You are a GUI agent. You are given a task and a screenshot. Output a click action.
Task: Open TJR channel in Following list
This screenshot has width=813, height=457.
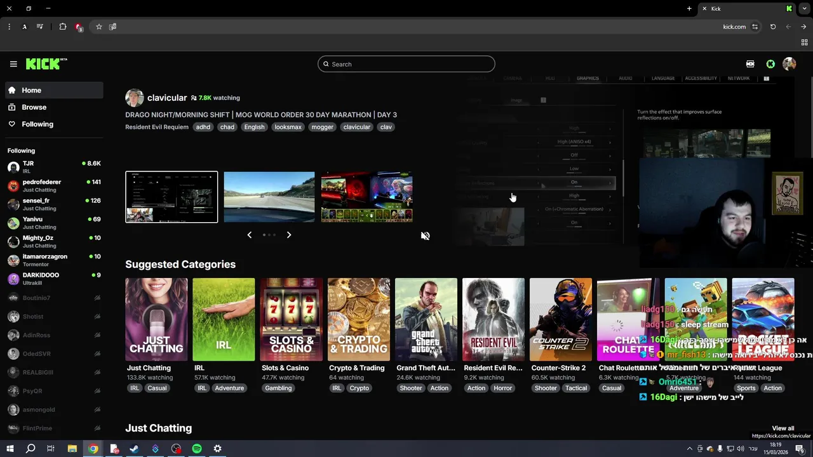(x=54, y=167)
